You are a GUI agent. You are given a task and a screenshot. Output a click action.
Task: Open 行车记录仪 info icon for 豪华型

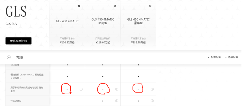pyautogui.click(x=152, y=101)
